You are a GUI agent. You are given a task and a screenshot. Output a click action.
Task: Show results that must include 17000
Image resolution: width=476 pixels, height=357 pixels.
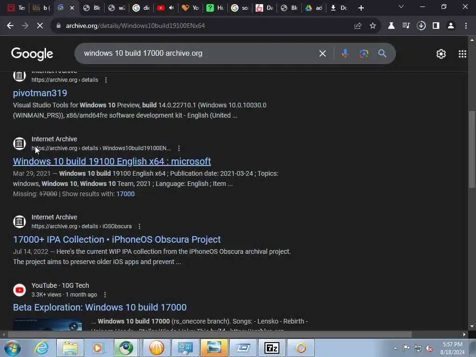pos(126,194)
